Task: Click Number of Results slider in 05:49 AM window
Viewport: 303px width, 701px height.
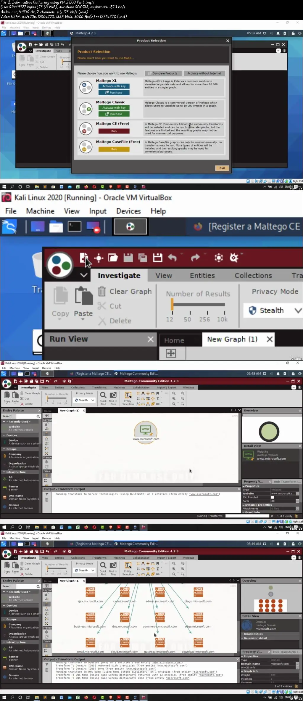Action: tap(57, 569)
